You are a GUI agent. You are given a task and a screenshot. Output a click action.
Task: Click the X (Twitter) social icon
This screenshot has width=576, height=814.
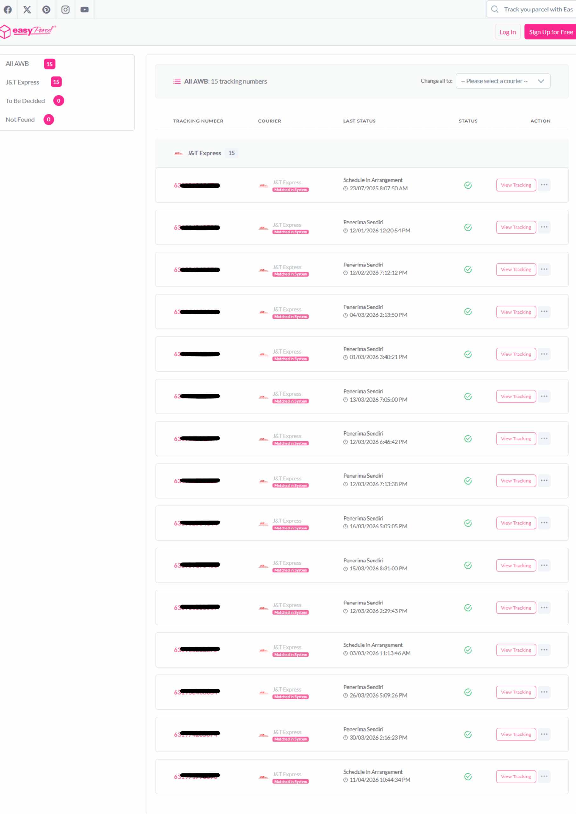pyautogui.click(x=27, y=10)
